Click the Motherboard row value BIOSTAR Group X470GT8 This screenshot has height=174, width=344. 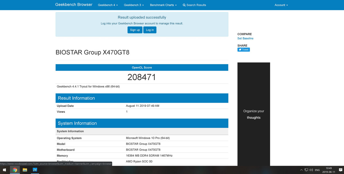[143, 150]
